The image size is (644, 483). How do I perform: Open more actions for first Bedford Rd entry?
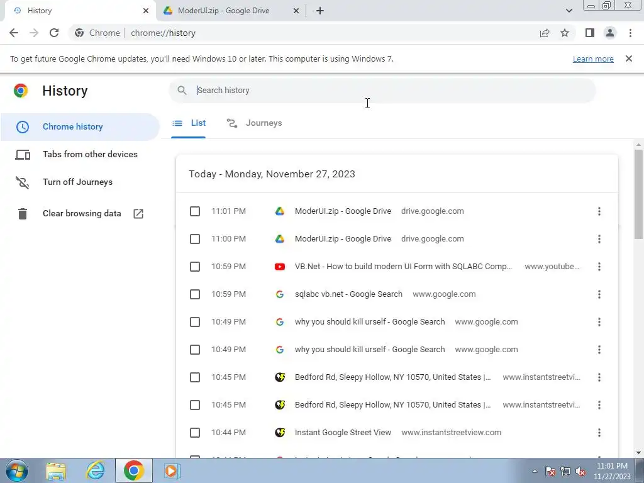tap(599, 377)
